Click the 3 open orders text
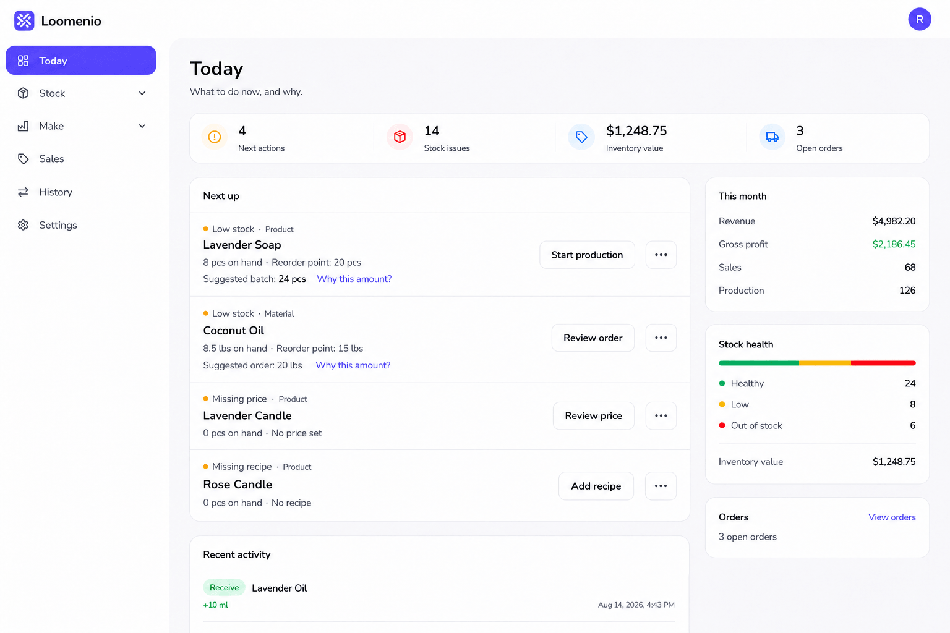This screenshot has width=950, height=633. [748, 537]
